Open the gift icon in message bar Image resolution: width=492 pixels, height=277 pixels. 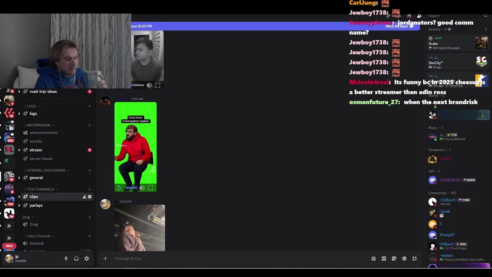373,259
